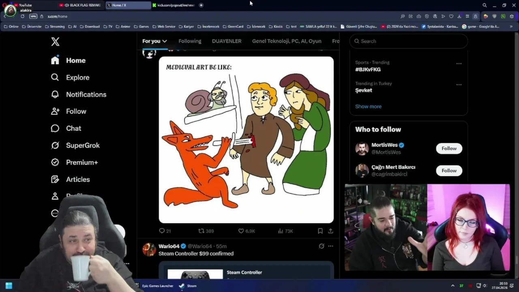The height and width of the screenshot is (292, 519).
Task: Switch to BLACK FLAG REMAKE browser tab
Action: coord(80,5)
